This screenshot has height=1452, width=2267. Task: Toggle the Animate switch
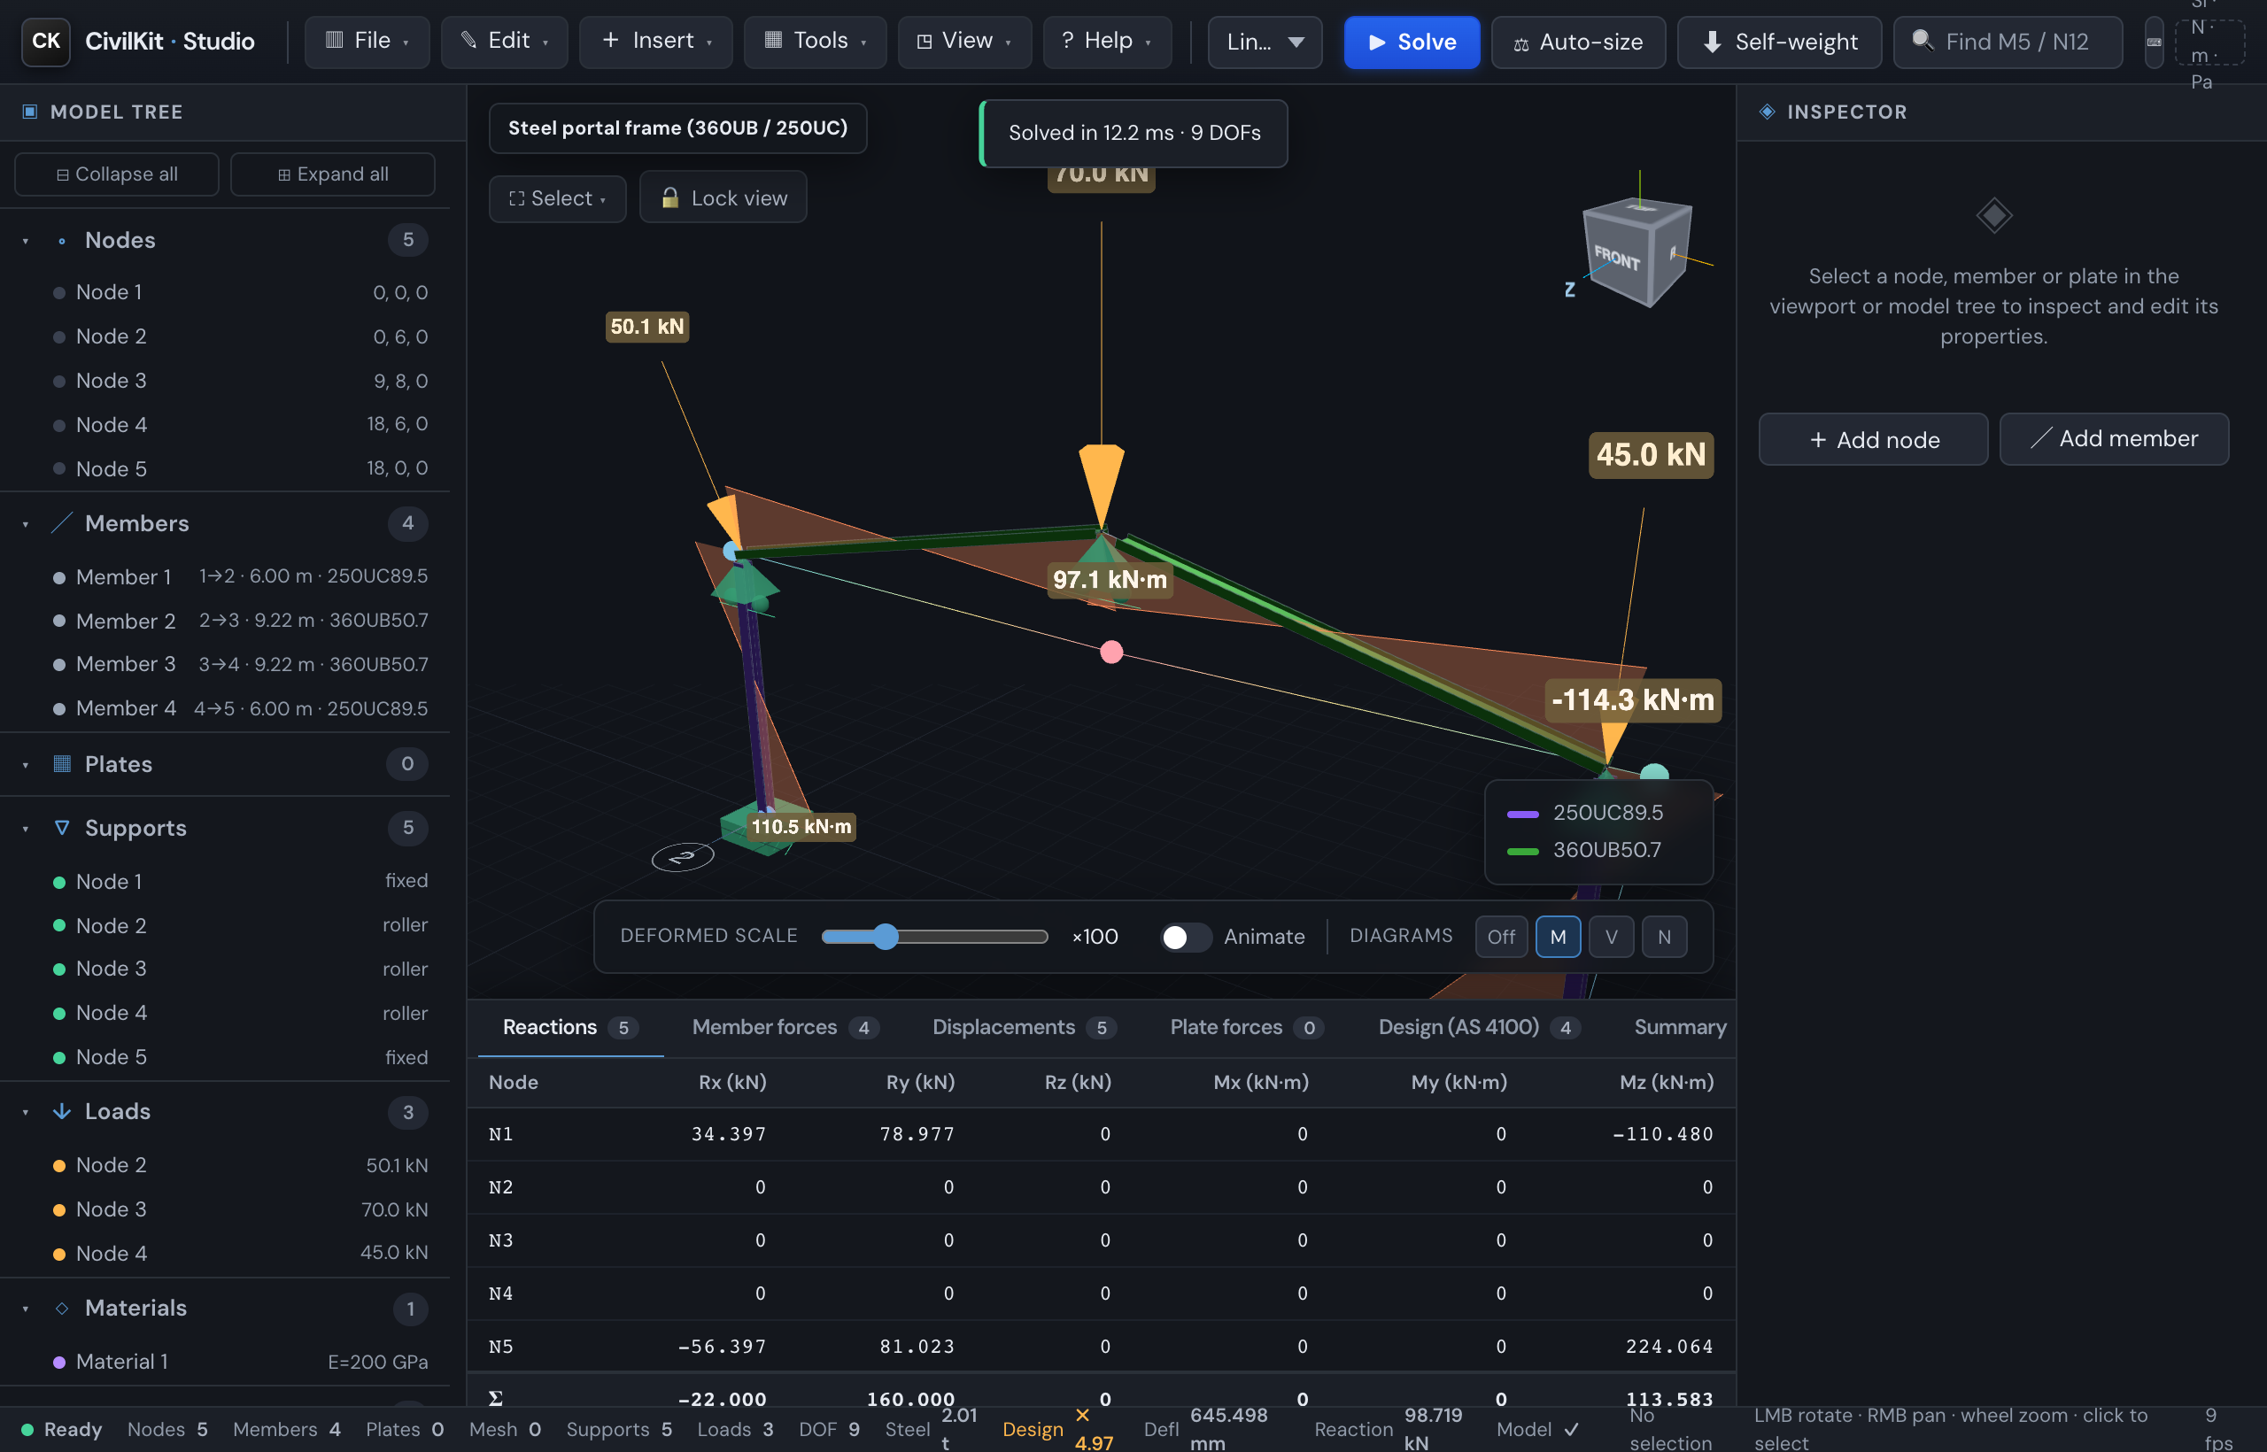click(x=1186, y=936)
